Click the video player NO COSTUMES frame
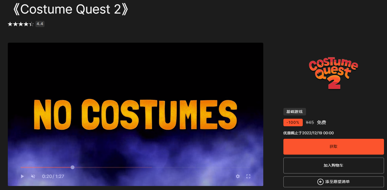Image resolution: width=387 pixels, height=190 pixels. [x=136, y=114]
